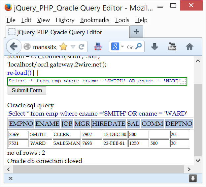
Task: Click the re-load() link
Action: (x=19, y=73)
